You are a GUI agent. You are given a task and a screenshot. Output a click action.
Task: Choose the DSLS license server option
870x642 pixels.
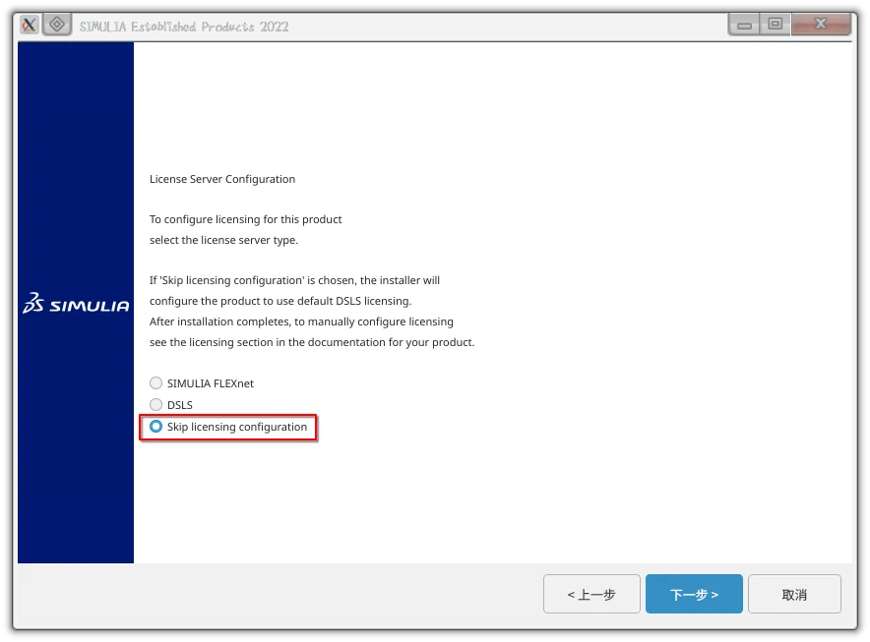[x=155, y=405]
